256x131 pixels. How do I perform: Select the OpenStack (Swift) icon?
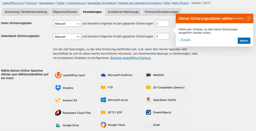click(x=148, y=100)
